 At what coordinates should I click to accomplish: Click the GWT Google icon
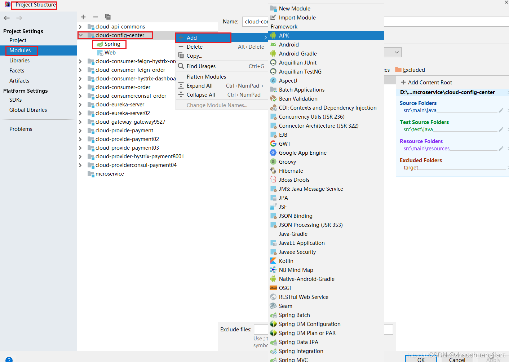[x=273, y=144]
